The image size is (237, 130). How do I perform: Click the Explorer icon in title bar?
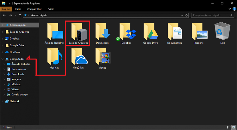pyautogui.click(x=3, y=3)
